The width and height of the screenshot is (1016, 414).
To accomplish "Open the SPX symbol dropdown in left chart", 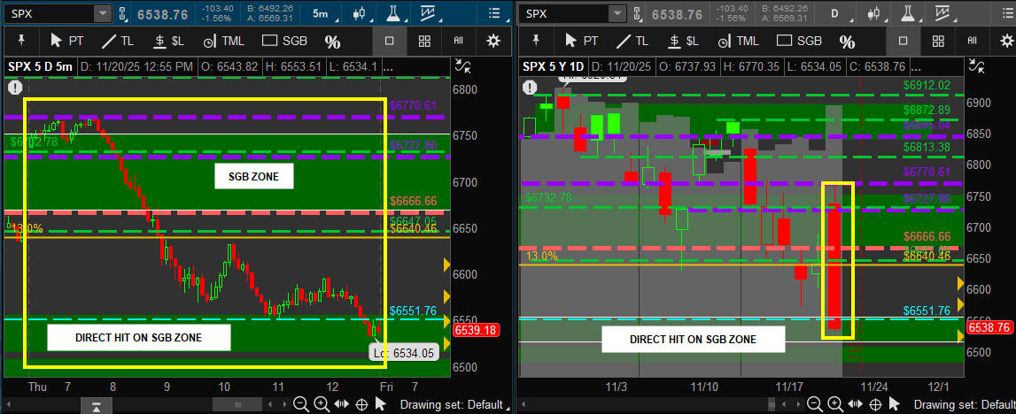I will 103,14.
